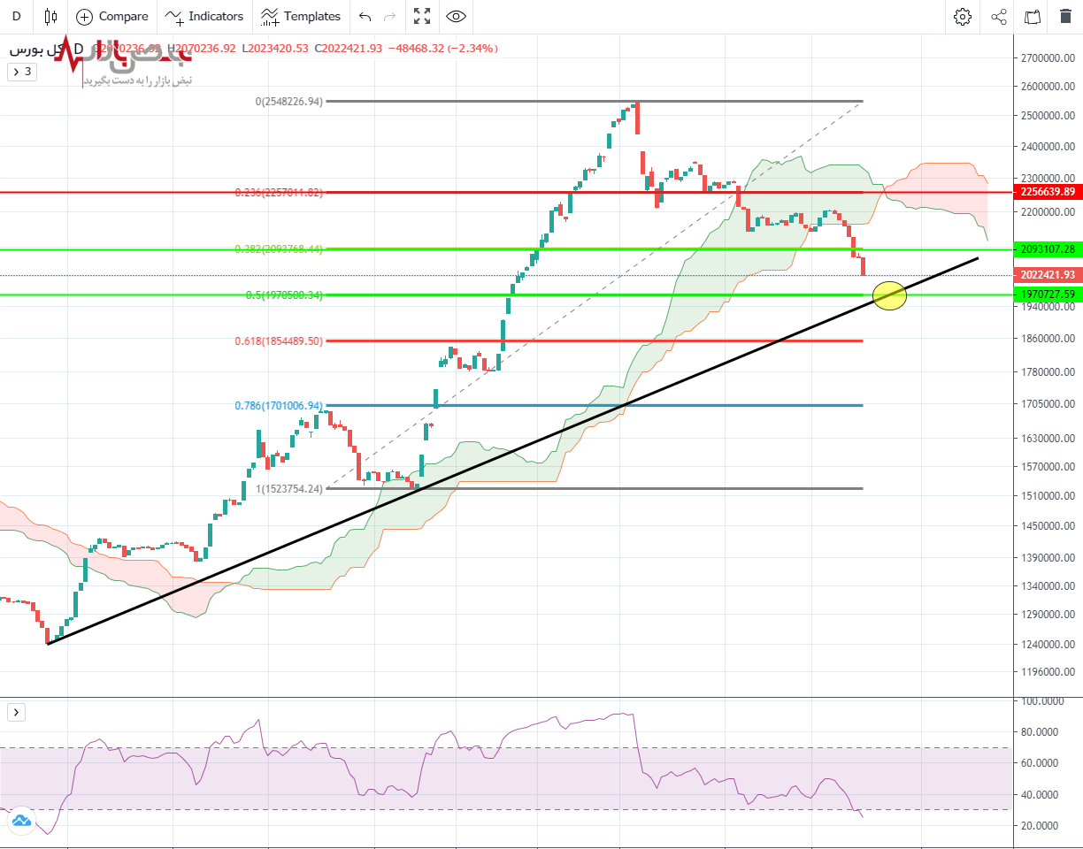The height and width of the screenshot is (849, 1083).
Task: Open chart settings with the gear icon
Action: pyautogui.click(x=963, y=16)
